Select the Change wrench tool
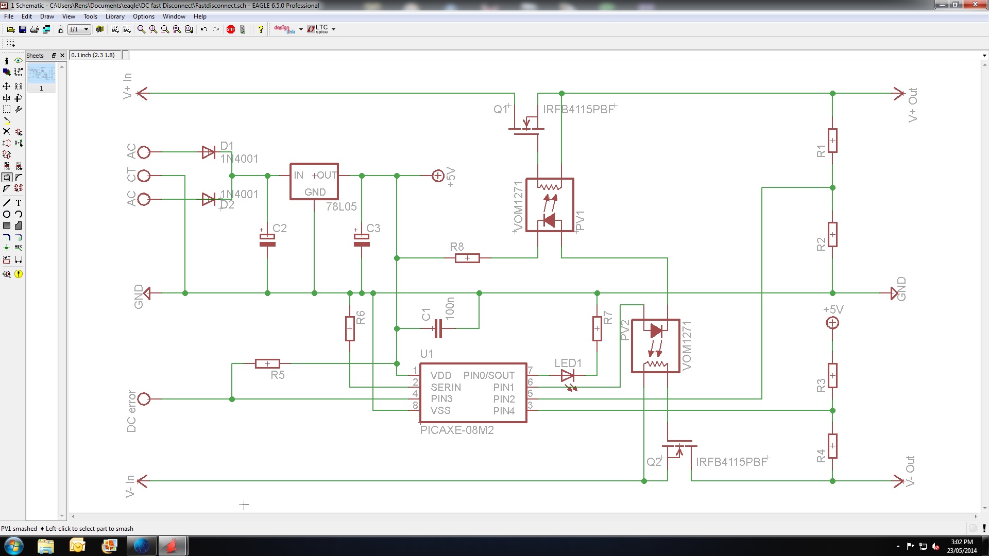 coord(19,109)
